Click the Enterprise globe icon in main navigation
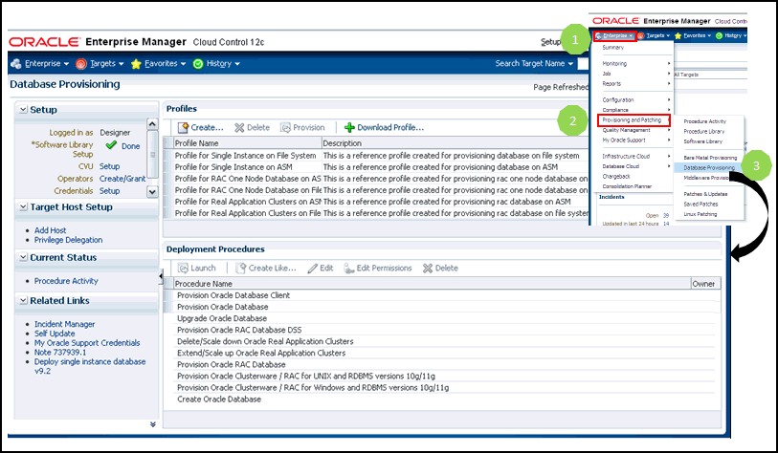The width and height of the screenshot is (778, 453). 16,63
